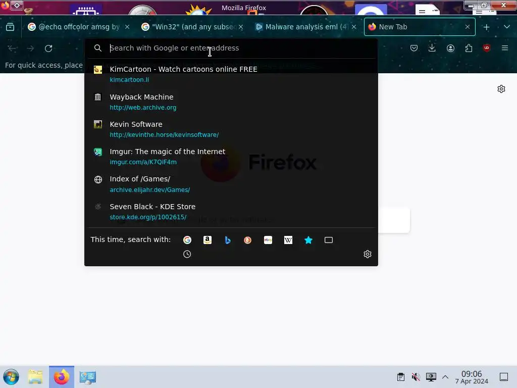Open the uBlock Origin extension
This screenshot has width=517, height=388.
click(x=487, y=48)
